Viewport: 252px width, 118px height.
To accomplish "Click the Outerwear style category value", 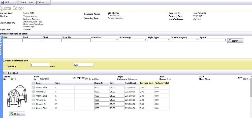I will [133, 79].
